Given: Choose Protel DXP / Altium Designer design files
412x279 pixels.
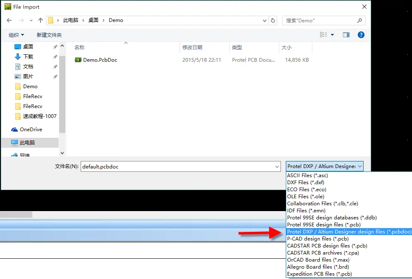Looking at the screenshot, I should click(x=349, y=232).
